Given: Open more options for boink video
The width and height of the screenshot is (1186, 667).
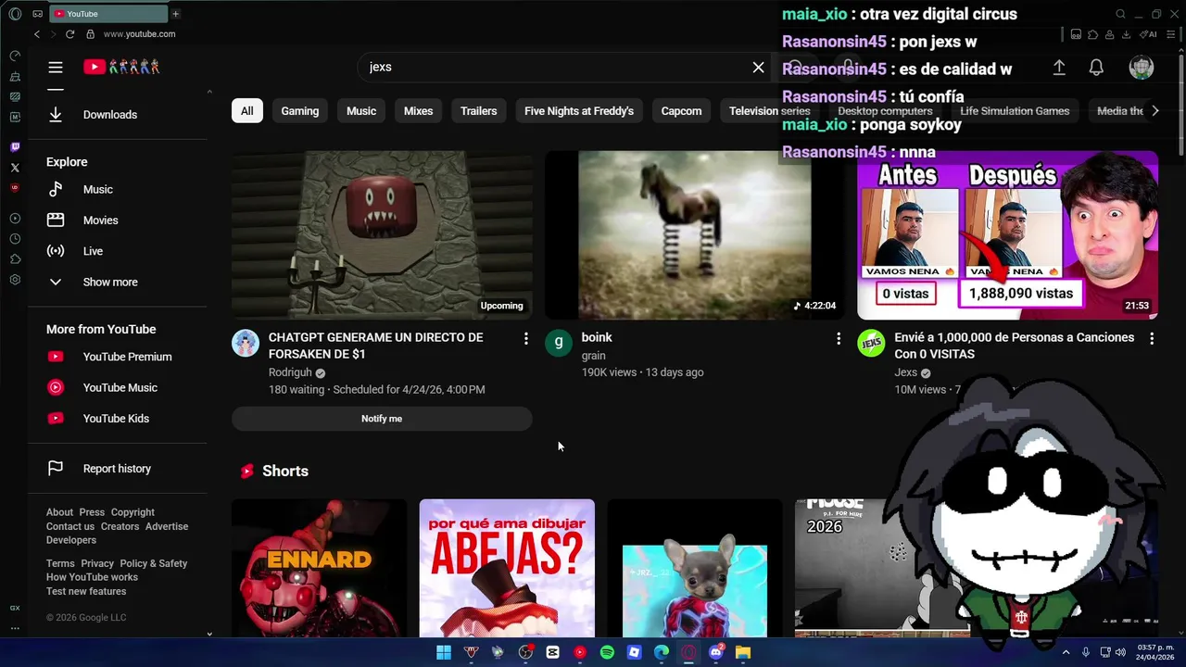Looking at the screenshot, I should click(x=839, y=339).
